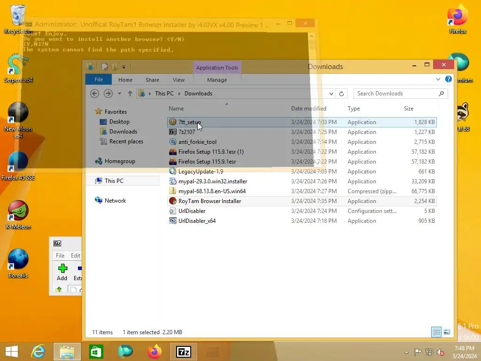Open the Recent locations dropdown arrow
This screenshot has height=361, width=481.
click(x=119, y=94)
